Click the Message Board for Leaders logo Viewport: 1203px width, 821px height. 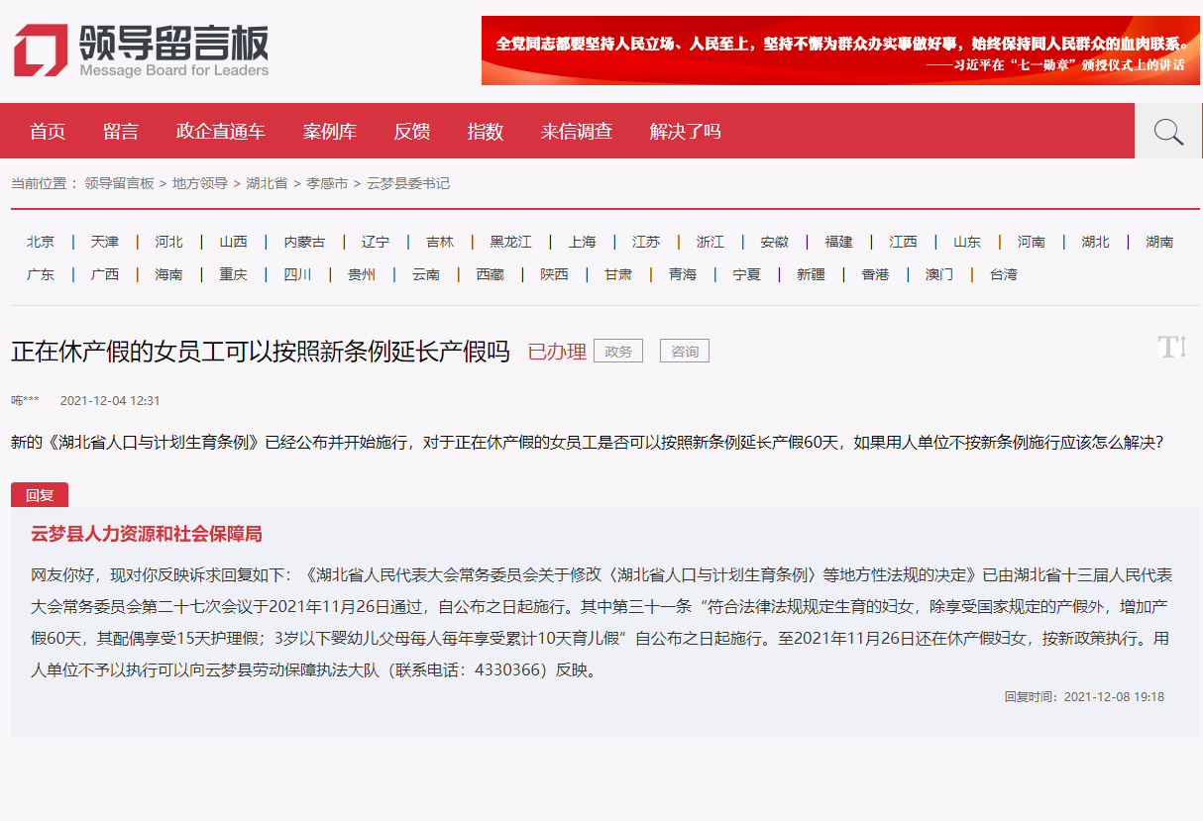pos(141,51)
